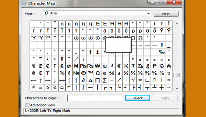Click the Characters to copy text field

pyautogui.click(x=94, y=98)
